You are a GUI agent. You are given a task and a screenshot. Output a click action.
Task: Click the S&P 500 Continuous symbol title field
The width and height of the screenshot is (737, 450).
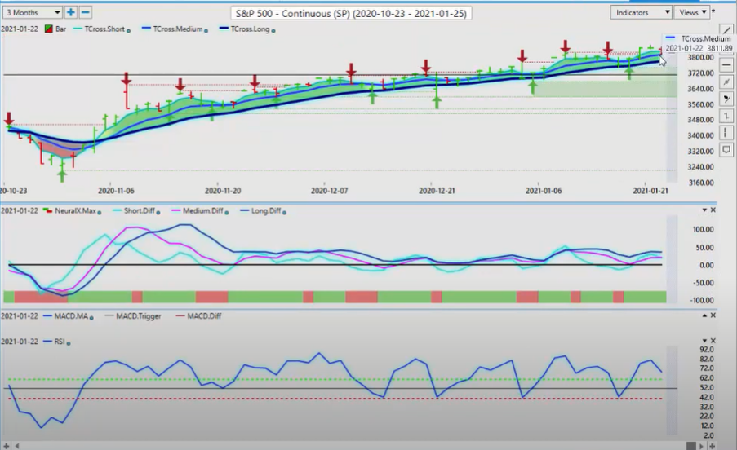point(351,14)
